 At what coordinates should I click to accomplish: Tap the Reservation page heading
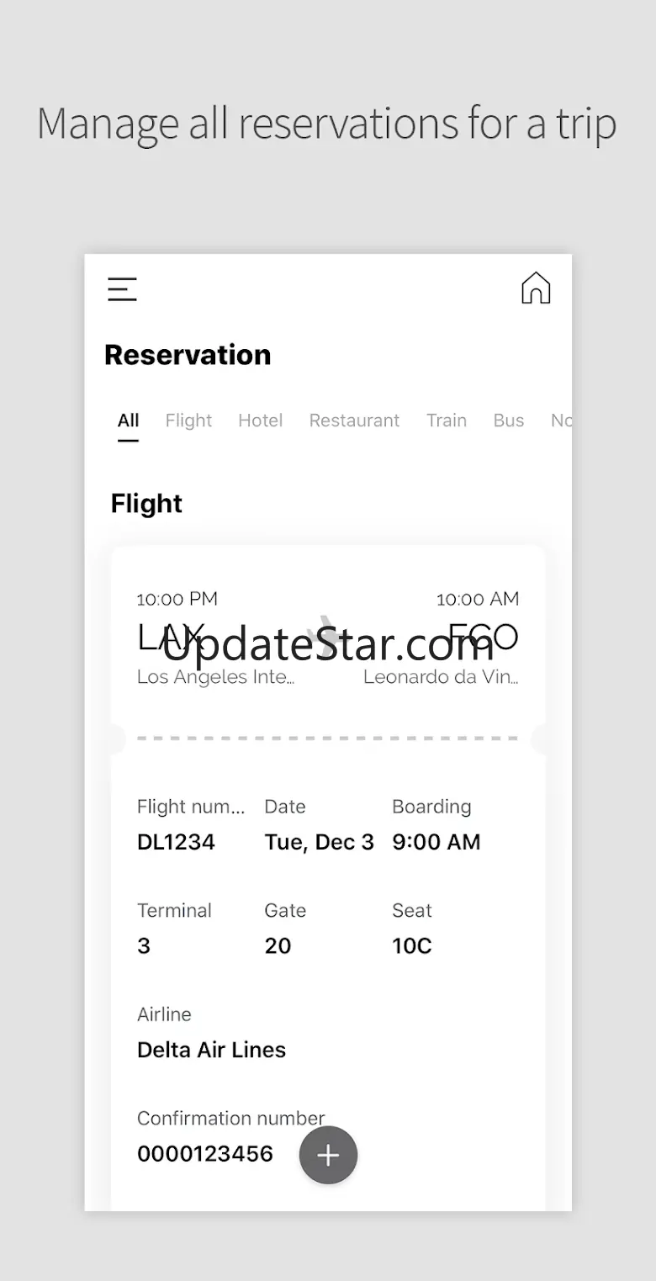pyautogui.click(x=188, y=355)
